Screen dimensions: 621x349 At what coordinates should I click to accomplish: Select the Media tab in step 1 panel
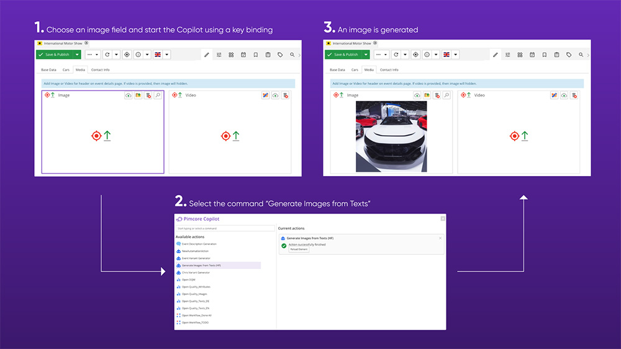pos(80,69)
